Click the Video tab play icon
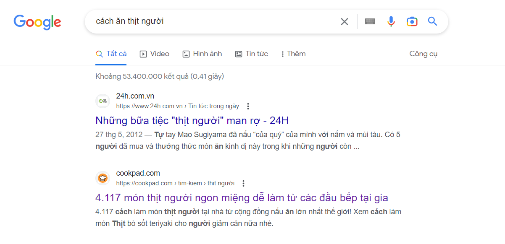Image resolution: width=505 pixels, height=244 pixels. 143,54
